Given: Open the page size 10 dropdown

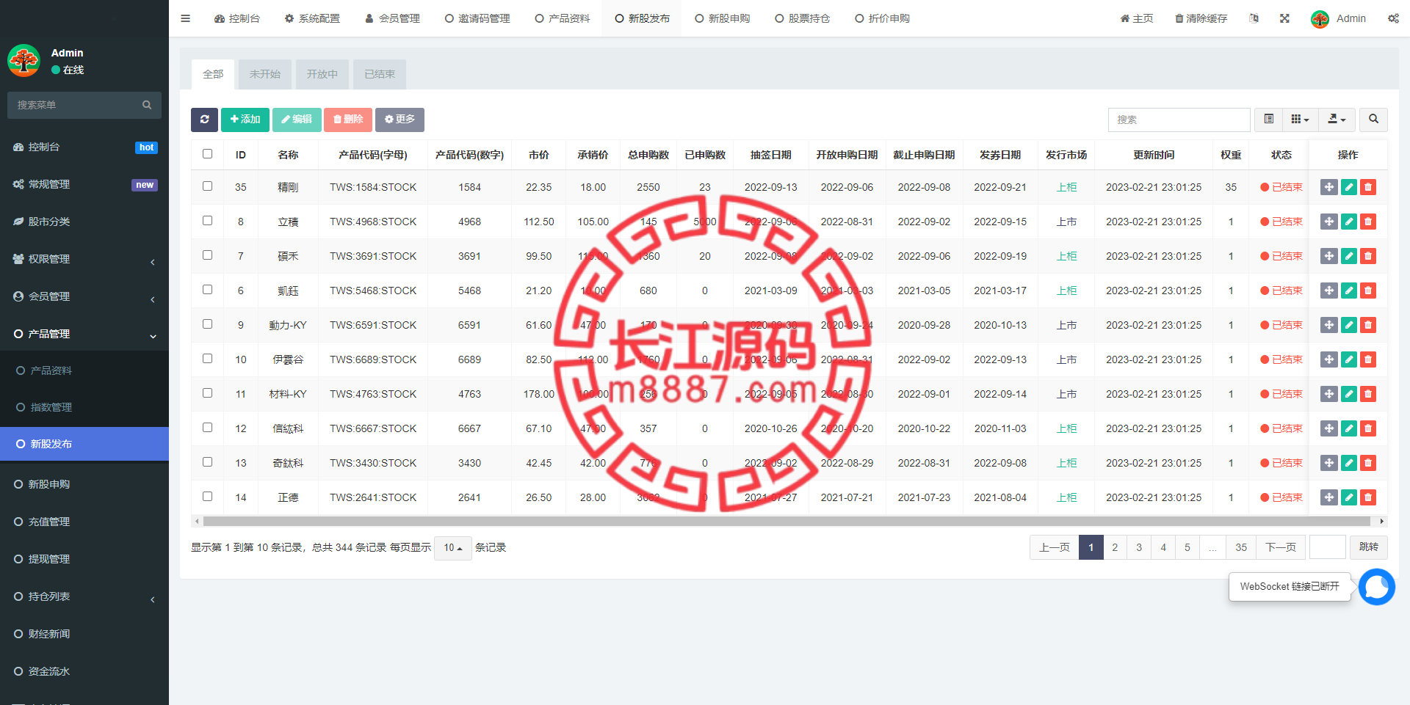Looking at the screenshot, I should (x=452, y=548).
